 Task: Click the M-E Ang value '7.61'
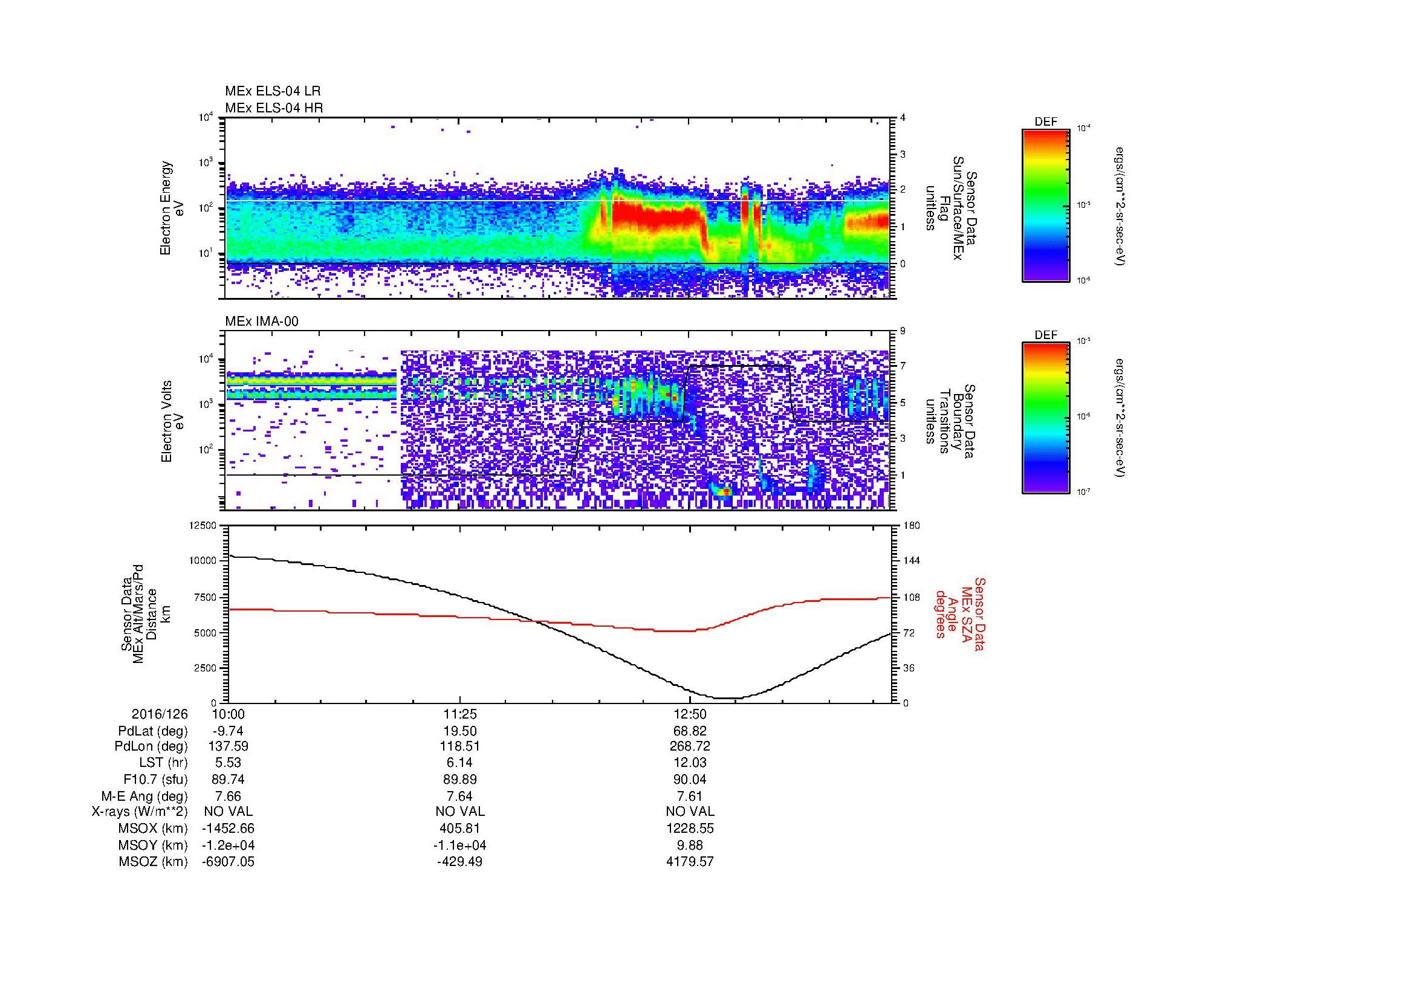pos(690,796)
